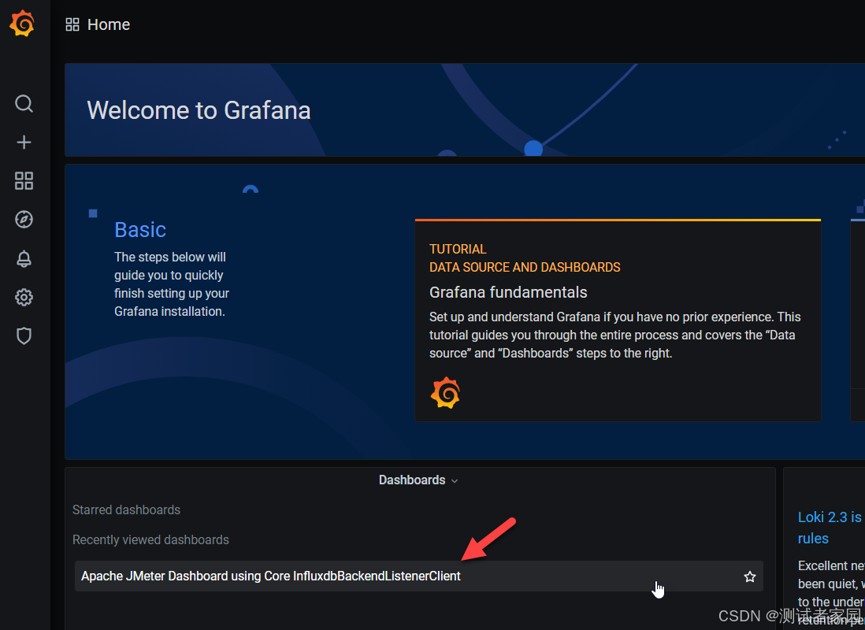Open the Explore compass icon
The height and width of the screenshot is (630, 865).
(x=24, y=220)
